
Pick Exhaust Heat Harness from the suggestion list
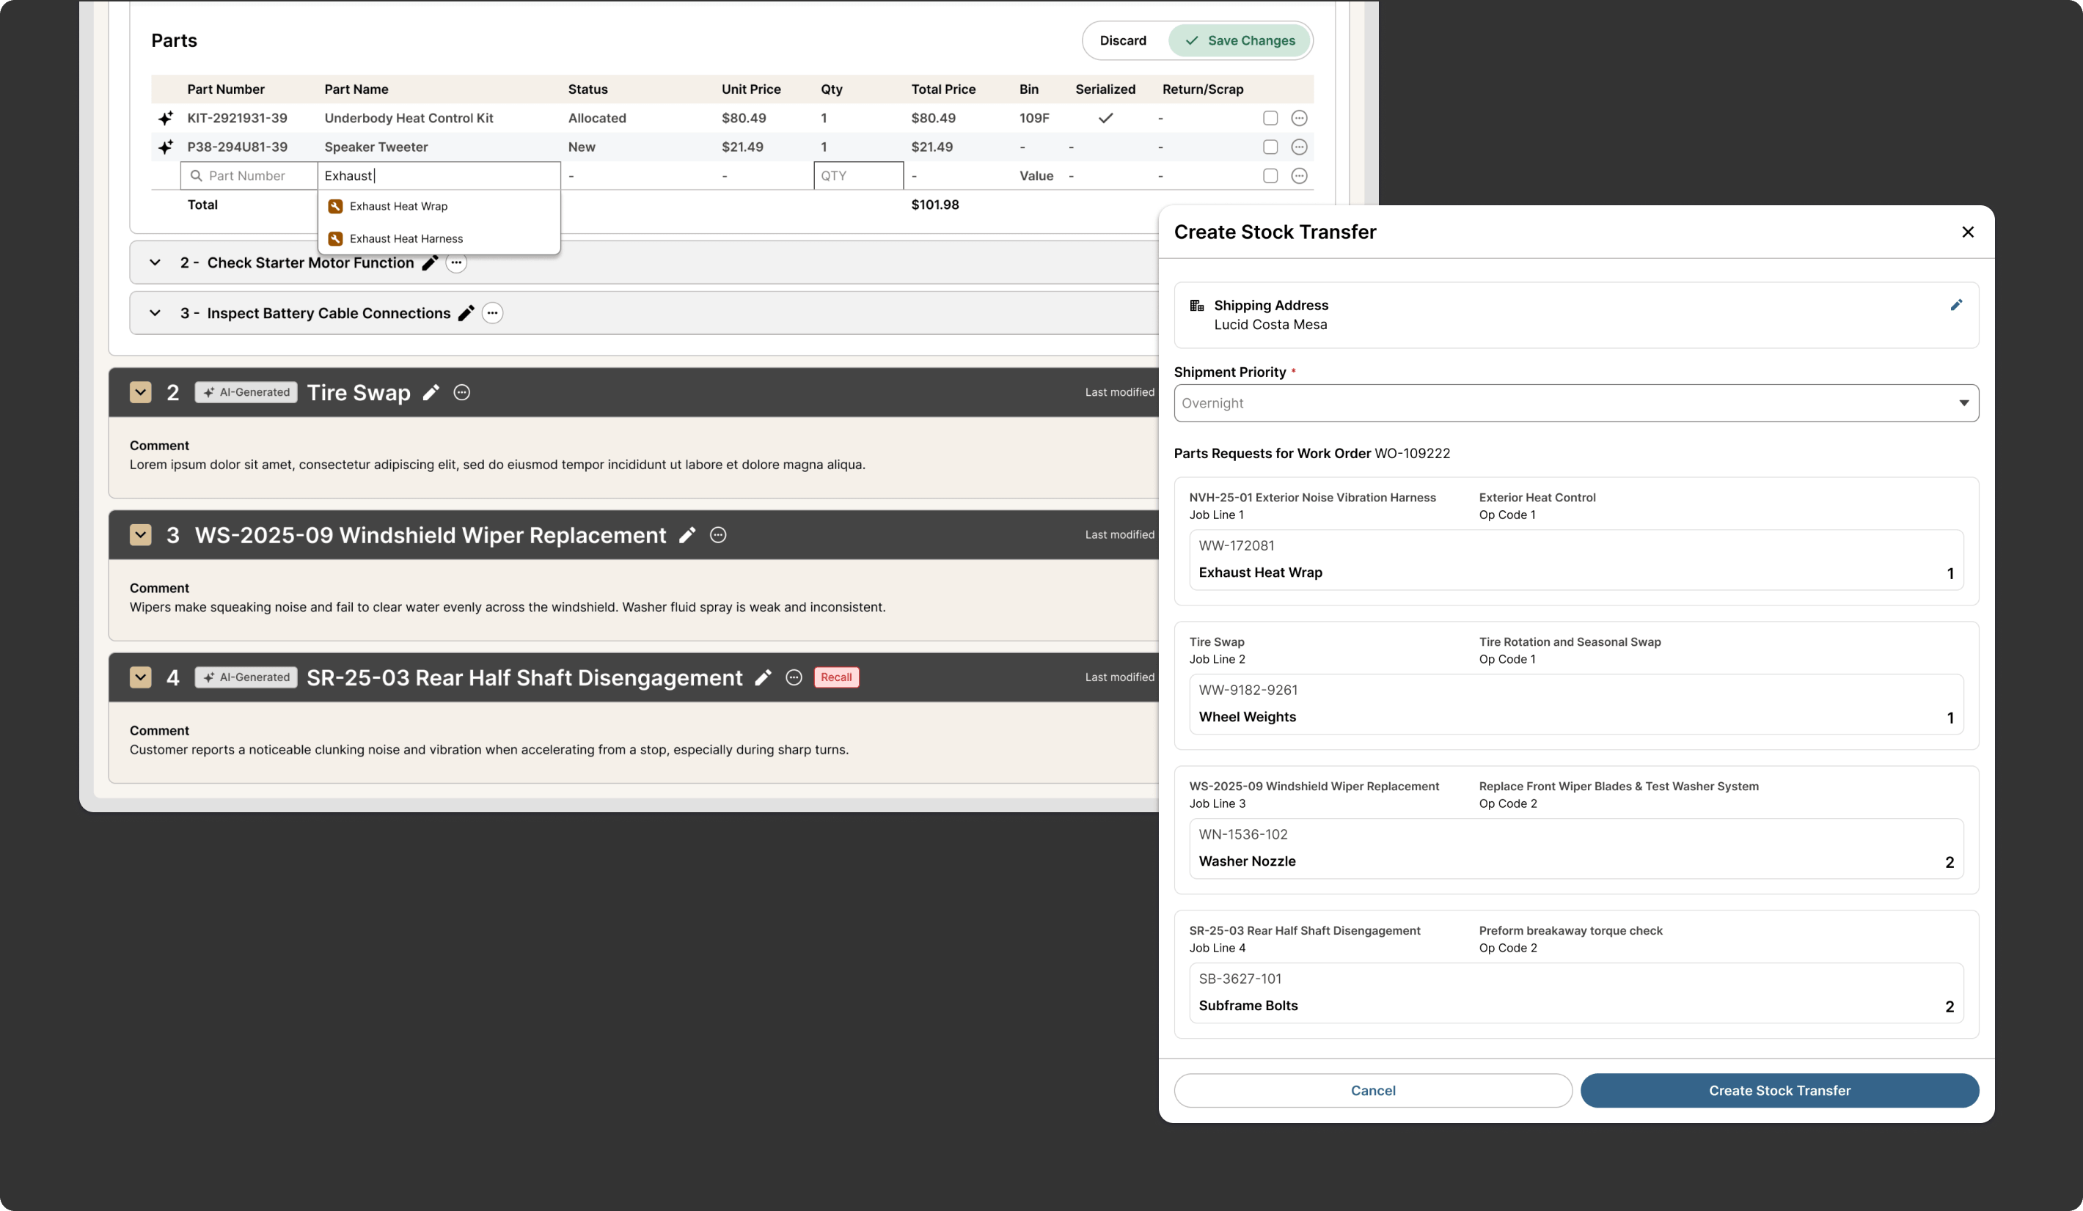coord(406,239)
